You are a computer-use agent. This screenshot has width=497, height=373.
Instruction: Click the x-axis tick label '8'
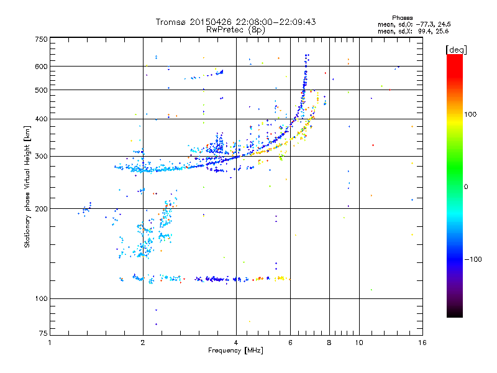pyautogui.click(x=329, y=343)
